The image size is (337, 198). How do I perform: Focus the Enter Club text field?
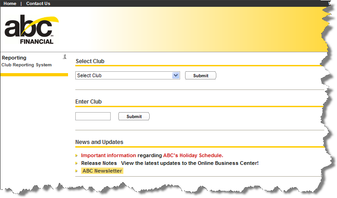coord(93,116)
